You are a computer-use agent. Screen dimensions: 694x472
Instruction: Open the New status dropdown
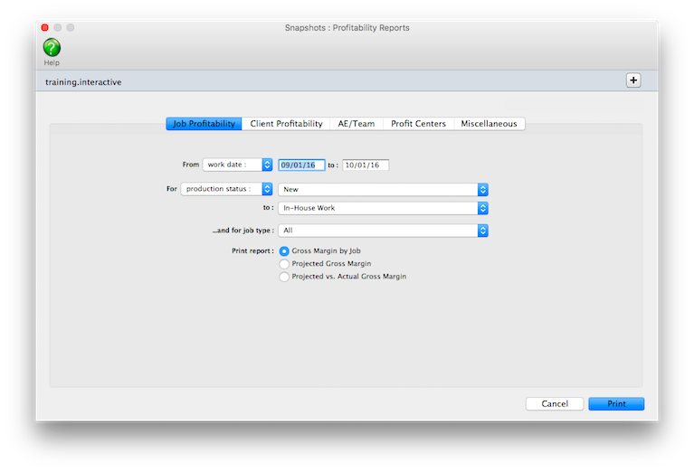click(x=384, y=190)
